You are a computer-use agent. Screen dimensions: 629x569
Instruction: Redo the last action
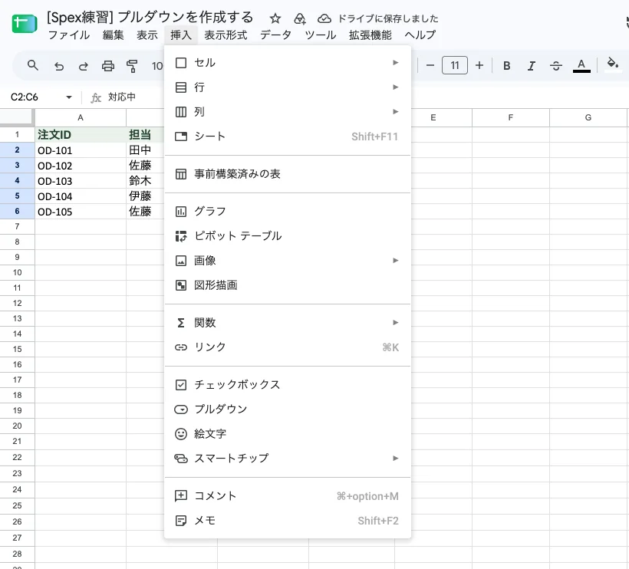coord(83,66)
